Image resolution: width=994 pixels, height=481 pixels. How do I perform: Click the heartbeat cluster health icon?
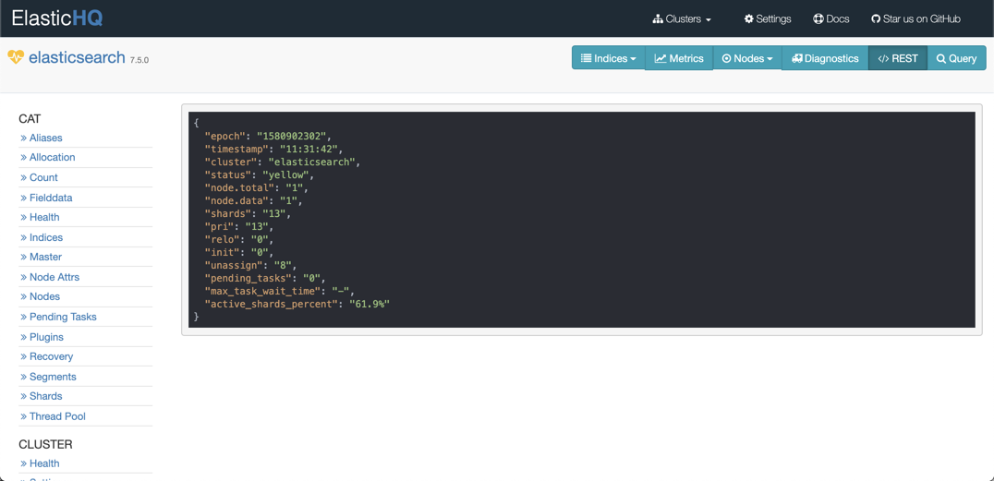16,57
